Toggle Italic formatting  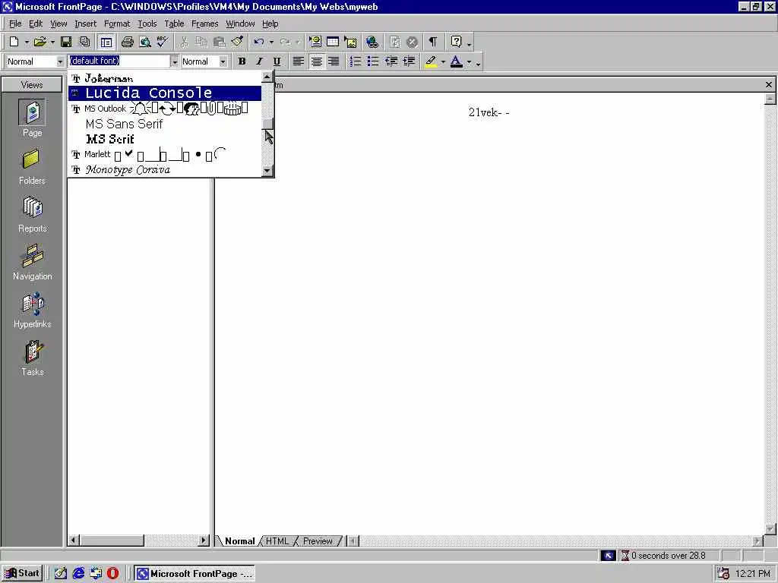coord(259,61)
